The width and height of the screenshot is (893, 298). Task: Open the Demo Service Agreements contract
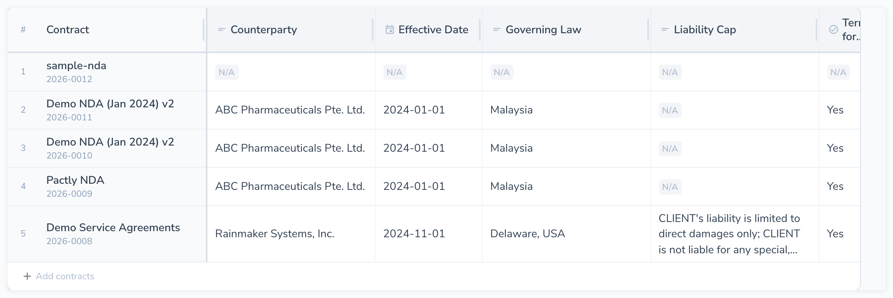[113, 228]
